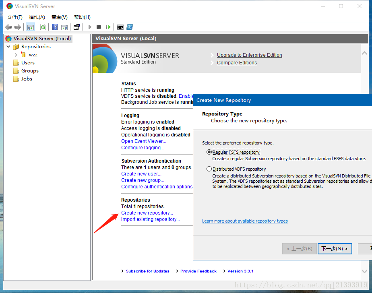Viewport: 372px width, 293px height.
Task: Open the Properties toolbar icon
Action: pyautogui.click(x=76, y=27)
